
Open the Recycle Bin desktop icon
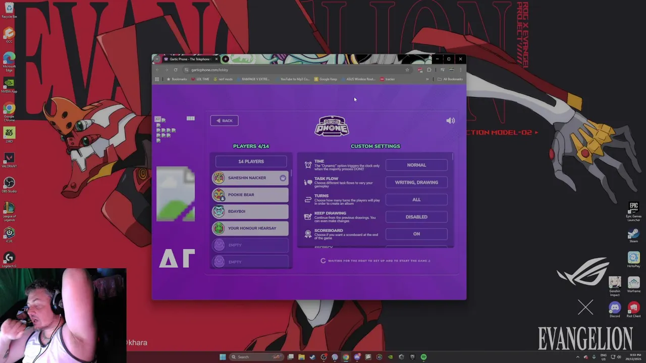pos(9,10)
